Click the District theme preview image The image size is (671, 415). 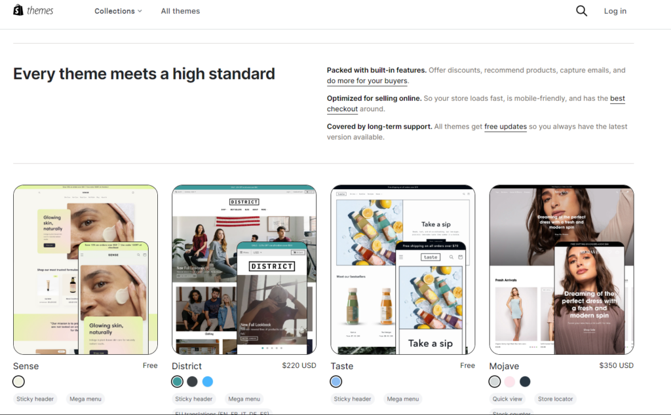coord(244,269)
